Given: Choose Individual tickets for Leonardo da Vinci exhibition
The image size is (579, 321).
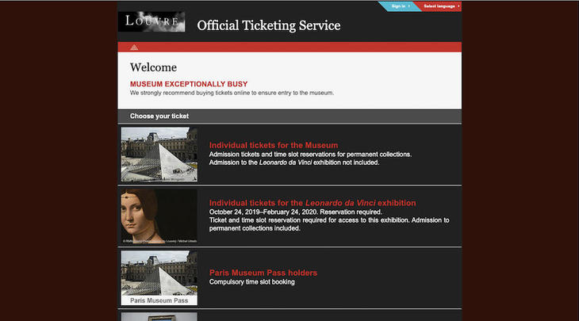Looking at the screenshot, I should pyautogui.click(x=312, y=203).
